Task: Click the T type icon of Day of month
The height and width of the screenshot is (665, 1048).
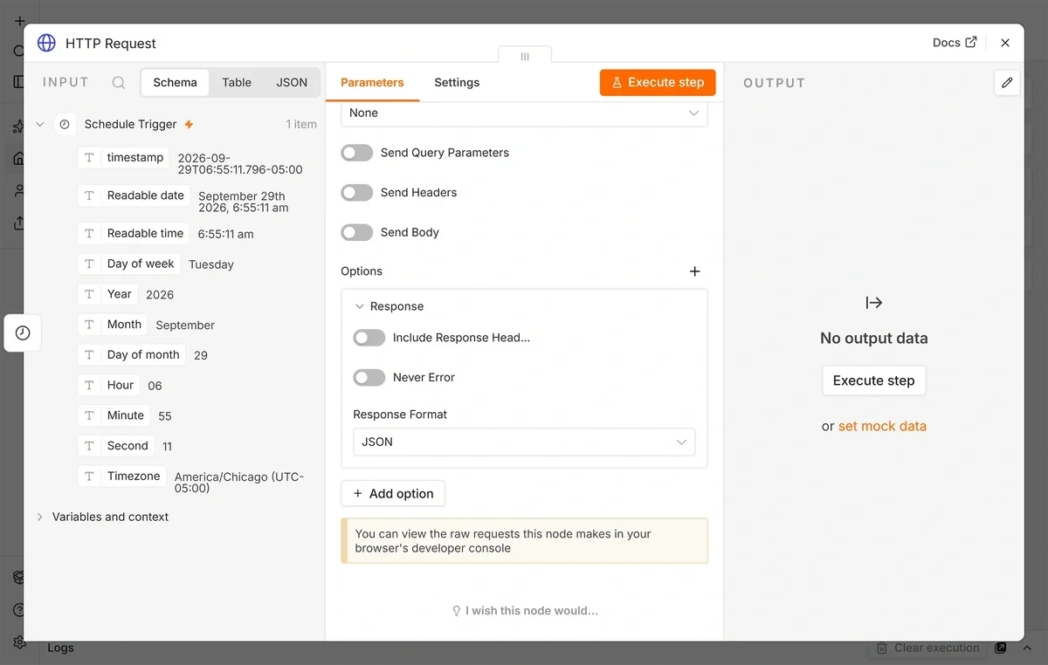Action: click(89, 354)
